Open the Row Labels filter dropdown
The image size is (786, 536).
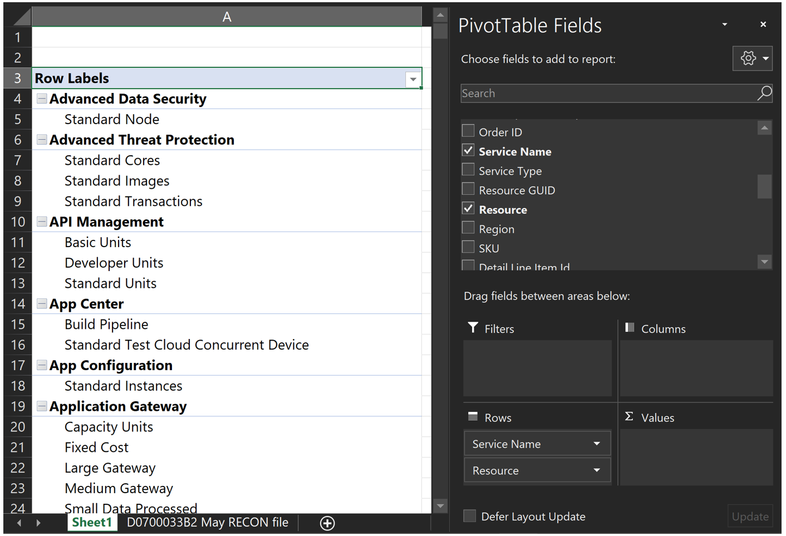(x=413, y=79)
